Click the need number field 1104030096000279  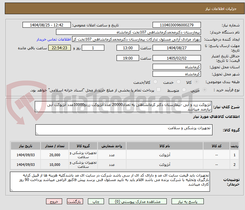point(176,25)
